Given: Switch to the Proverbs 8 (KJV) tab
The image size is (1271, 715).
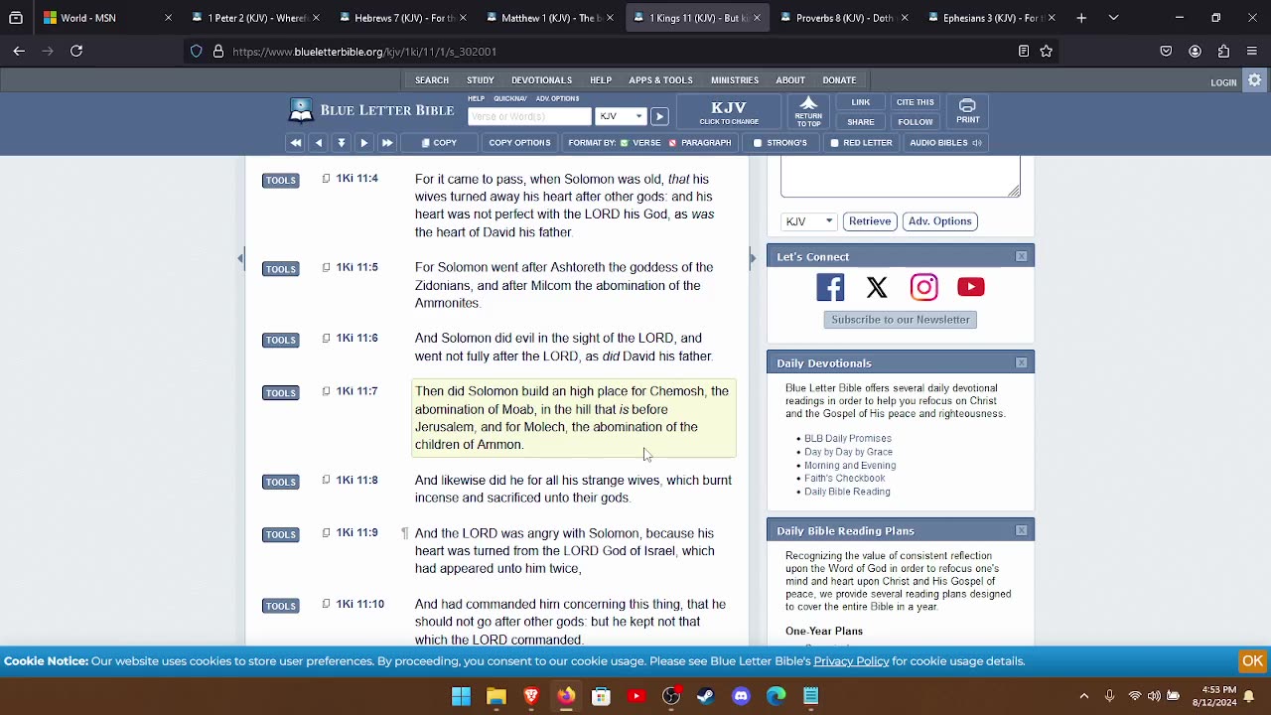Looking at the screenshot, I should [x=846, y=18].
